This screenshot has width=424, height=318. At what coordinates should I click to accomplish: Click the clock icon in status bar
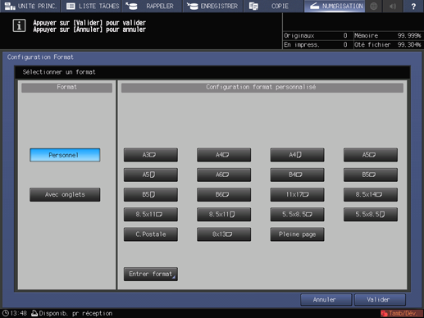[6, 313]
